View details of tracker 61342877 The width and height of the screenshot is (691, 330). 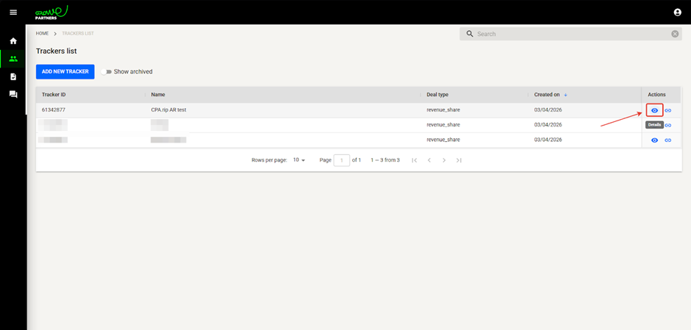point(654,110)
